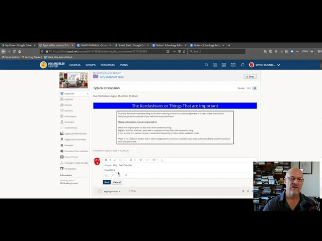Open the insert content dropdown in the editor

click(155, 160)
